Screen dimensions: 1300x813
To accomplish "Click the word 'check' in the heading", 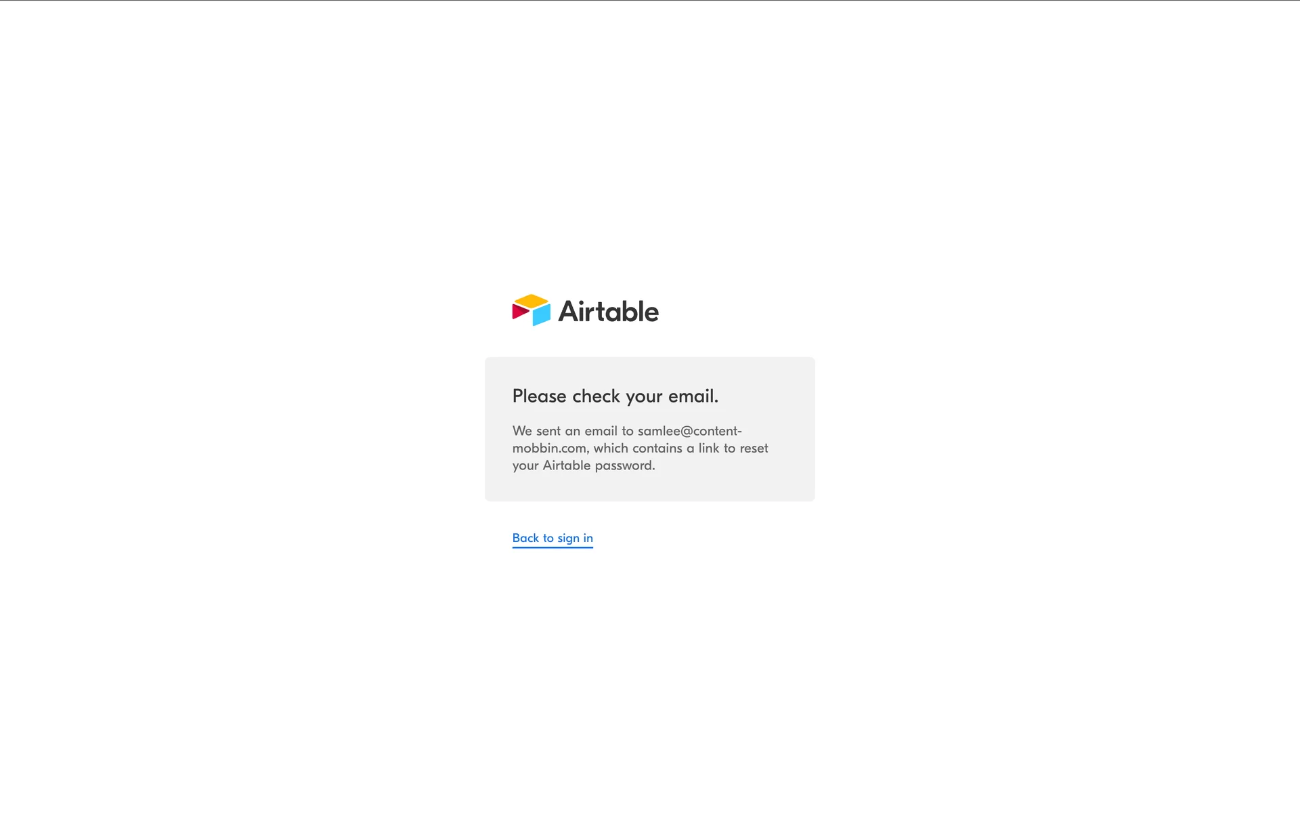I will [596, 396].
